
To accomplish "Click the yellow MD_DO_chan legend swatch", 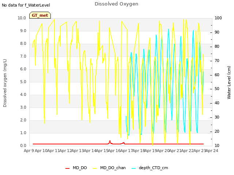I will (95, 168).
